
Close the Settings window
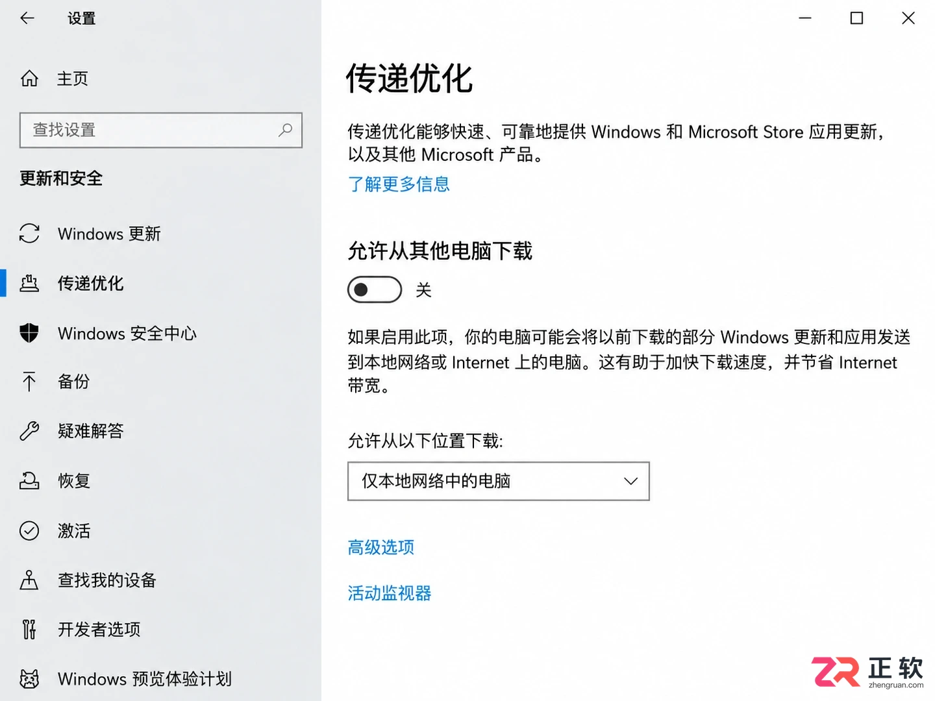click(908, 18)
